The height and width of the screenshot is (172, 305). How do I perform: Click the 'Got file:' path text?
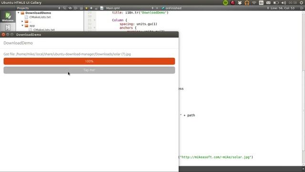[67, 54]
